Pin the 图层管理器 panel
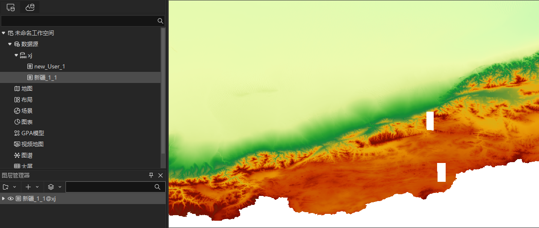 [x=151, y=175]
